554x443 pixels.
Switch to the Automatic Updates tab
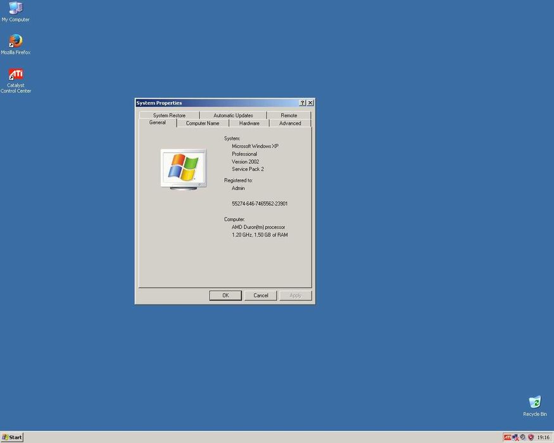pyautogui.click(x=233, y=115)
